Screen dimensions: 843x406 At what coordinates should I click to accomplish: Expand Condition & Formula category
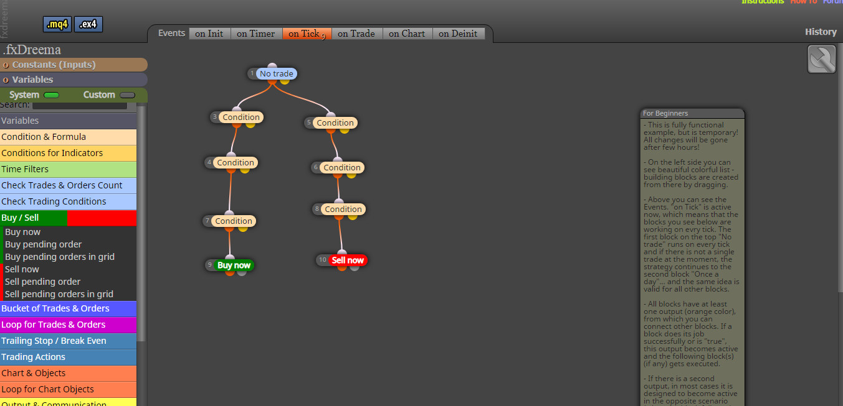tap(68, 137)
